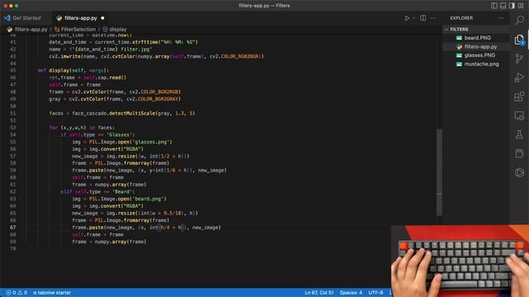The width and height of the screenshot is (529, 297).
Task: Open the editor More Actions ellipsis
Action: tap(433, 18)
